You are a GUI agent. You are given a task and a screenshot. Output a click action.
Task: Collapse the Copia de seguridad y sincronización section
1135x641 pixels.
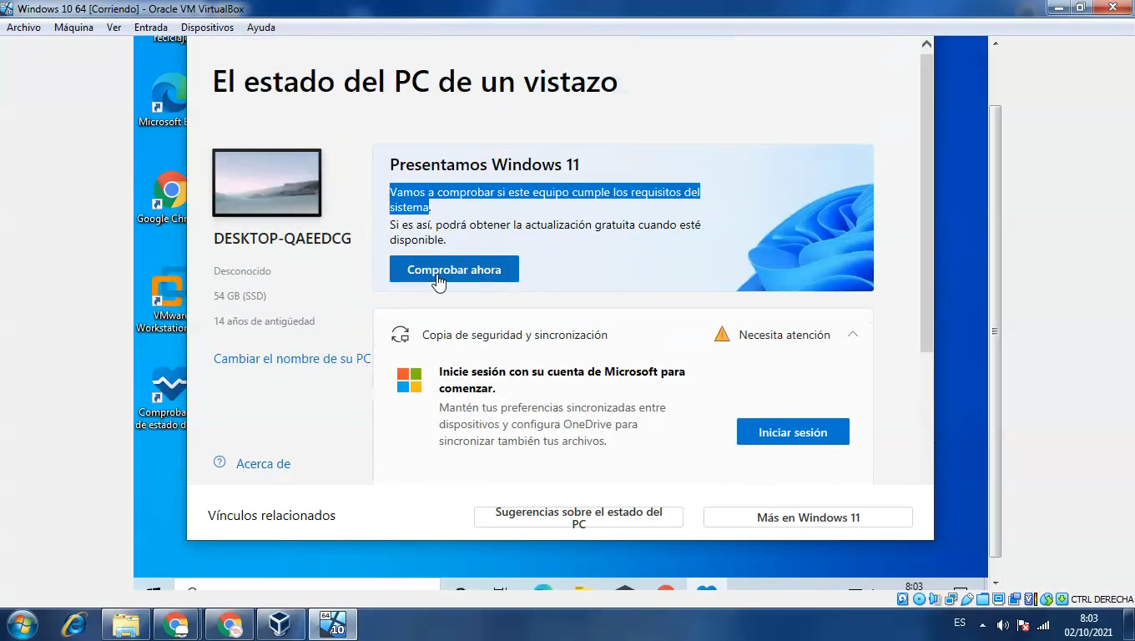852,333
